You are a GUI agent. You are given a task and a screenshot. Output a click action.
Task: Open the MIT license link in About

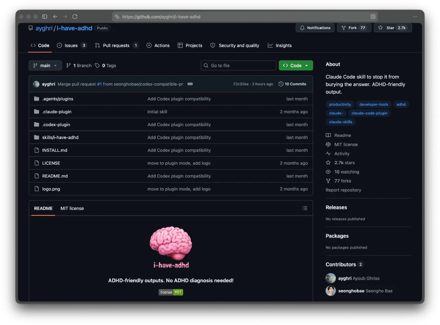pyautogui.click(x=342, y=145)
